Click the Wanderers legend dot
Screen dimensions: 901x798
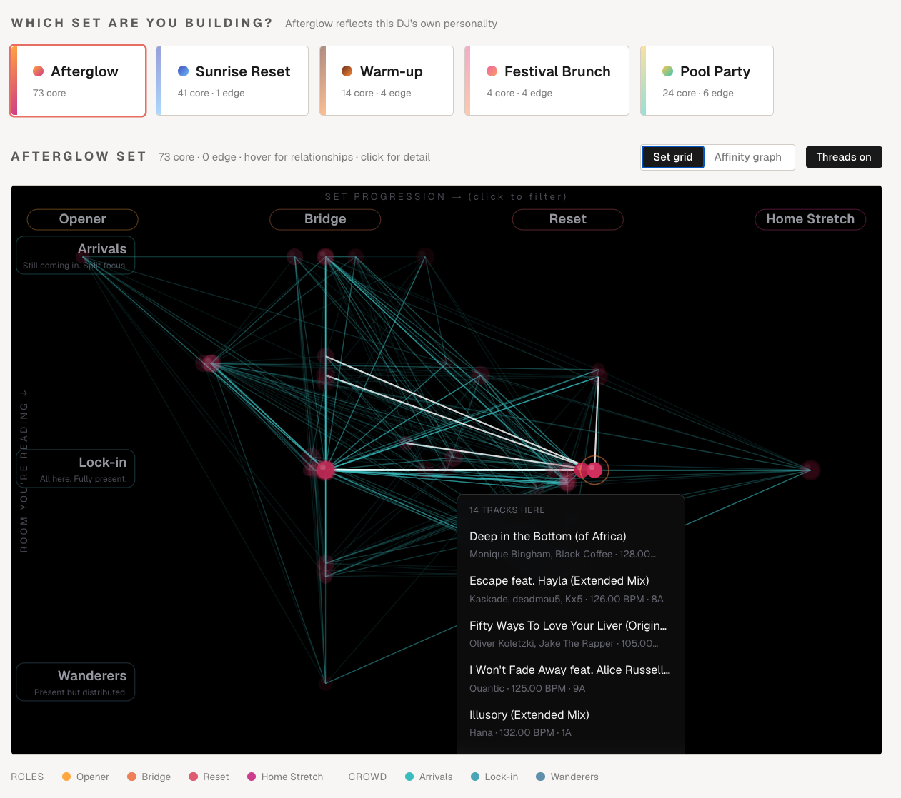(541, 777)
